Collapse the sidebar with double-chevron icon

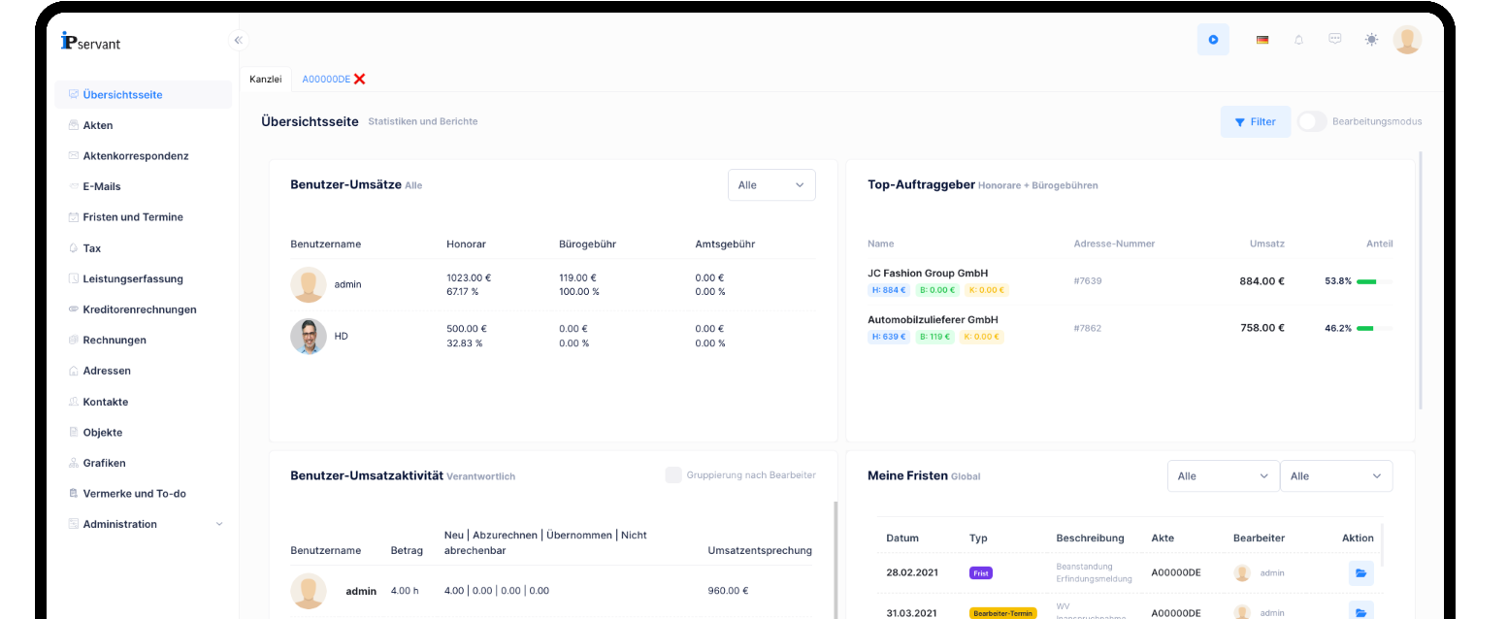[x=239, y=40]
